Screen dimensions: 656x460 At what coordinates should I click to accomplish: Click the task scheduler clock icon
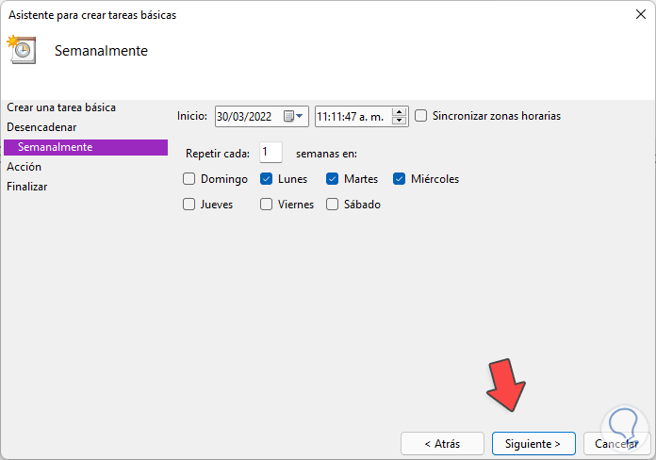tap(22, 50)
